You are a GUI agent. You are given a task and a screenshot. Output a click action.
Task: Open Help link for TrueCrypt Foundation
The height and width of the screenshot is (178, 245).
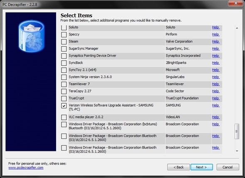[216, 98]
